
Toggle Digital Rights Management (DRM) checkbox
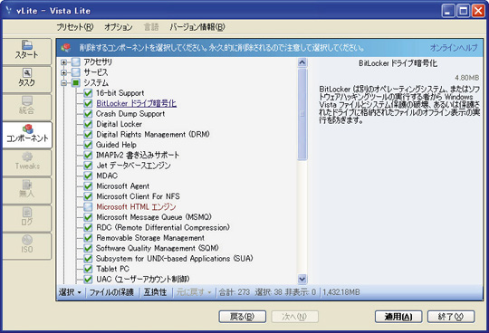88,134
